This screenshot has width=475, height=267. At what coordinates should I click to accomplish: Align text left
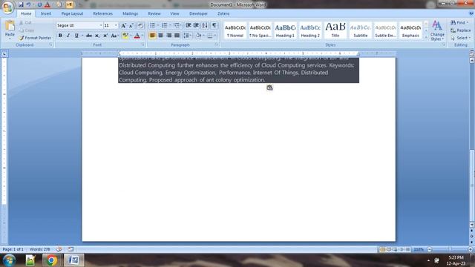click(152, 36)
